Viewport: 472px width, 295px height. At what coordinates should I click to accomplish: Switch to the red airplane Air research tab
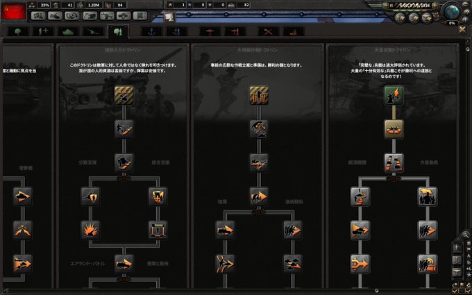210,32
